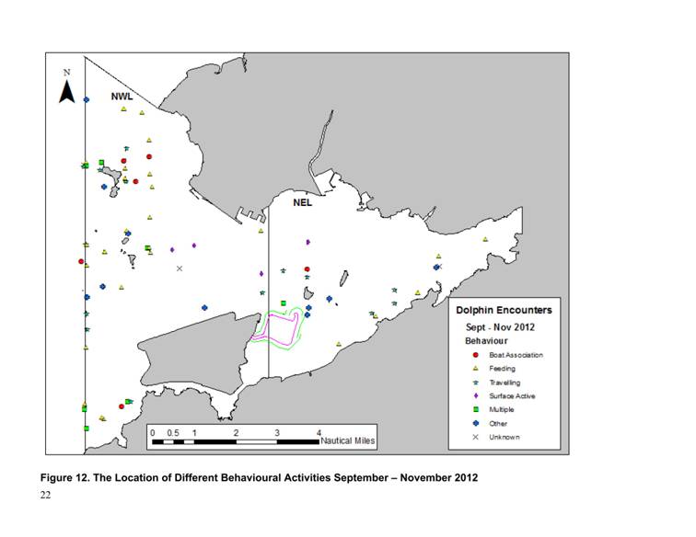Select the 'Unknown' legend label
This screenshot has width=696, height=537.
point(505,437)
